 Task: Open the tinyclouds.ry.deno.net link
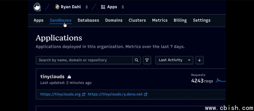pyautogui.click(x=115, y=94)
